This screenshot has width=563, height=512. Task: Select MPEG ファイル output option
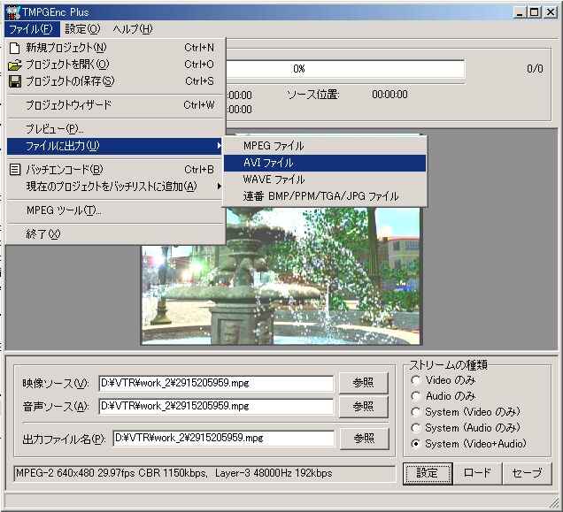[x=325, y=146]
